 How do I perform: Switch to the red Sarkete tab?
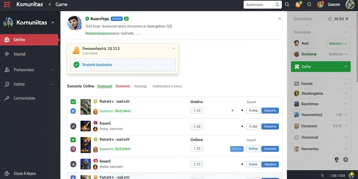point(123,86)
